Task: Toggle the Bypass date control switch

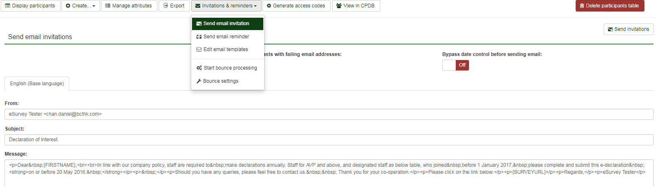Action: coord(455,65)
